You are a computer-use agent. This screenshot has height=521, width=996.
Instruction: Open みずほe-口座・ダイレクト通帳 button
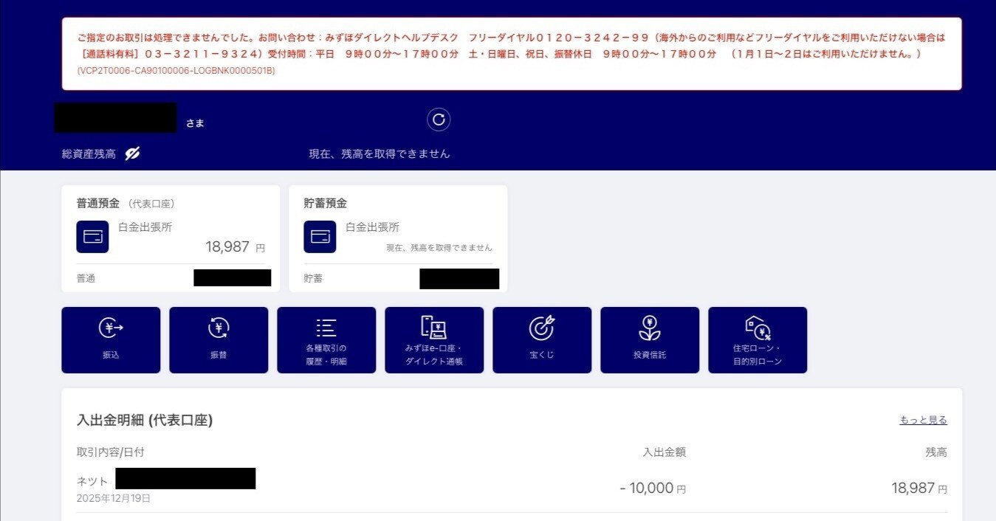[434, 340]
